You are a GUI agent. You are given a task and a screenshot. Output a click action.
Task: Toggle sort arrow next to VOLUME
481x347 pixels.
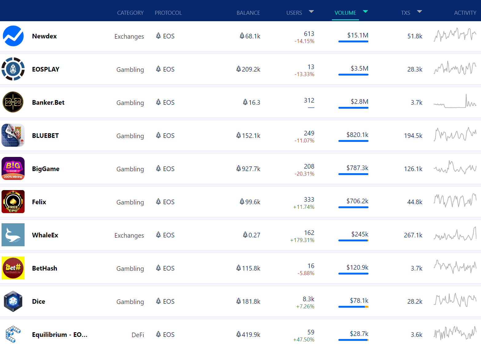coord(365,12)
